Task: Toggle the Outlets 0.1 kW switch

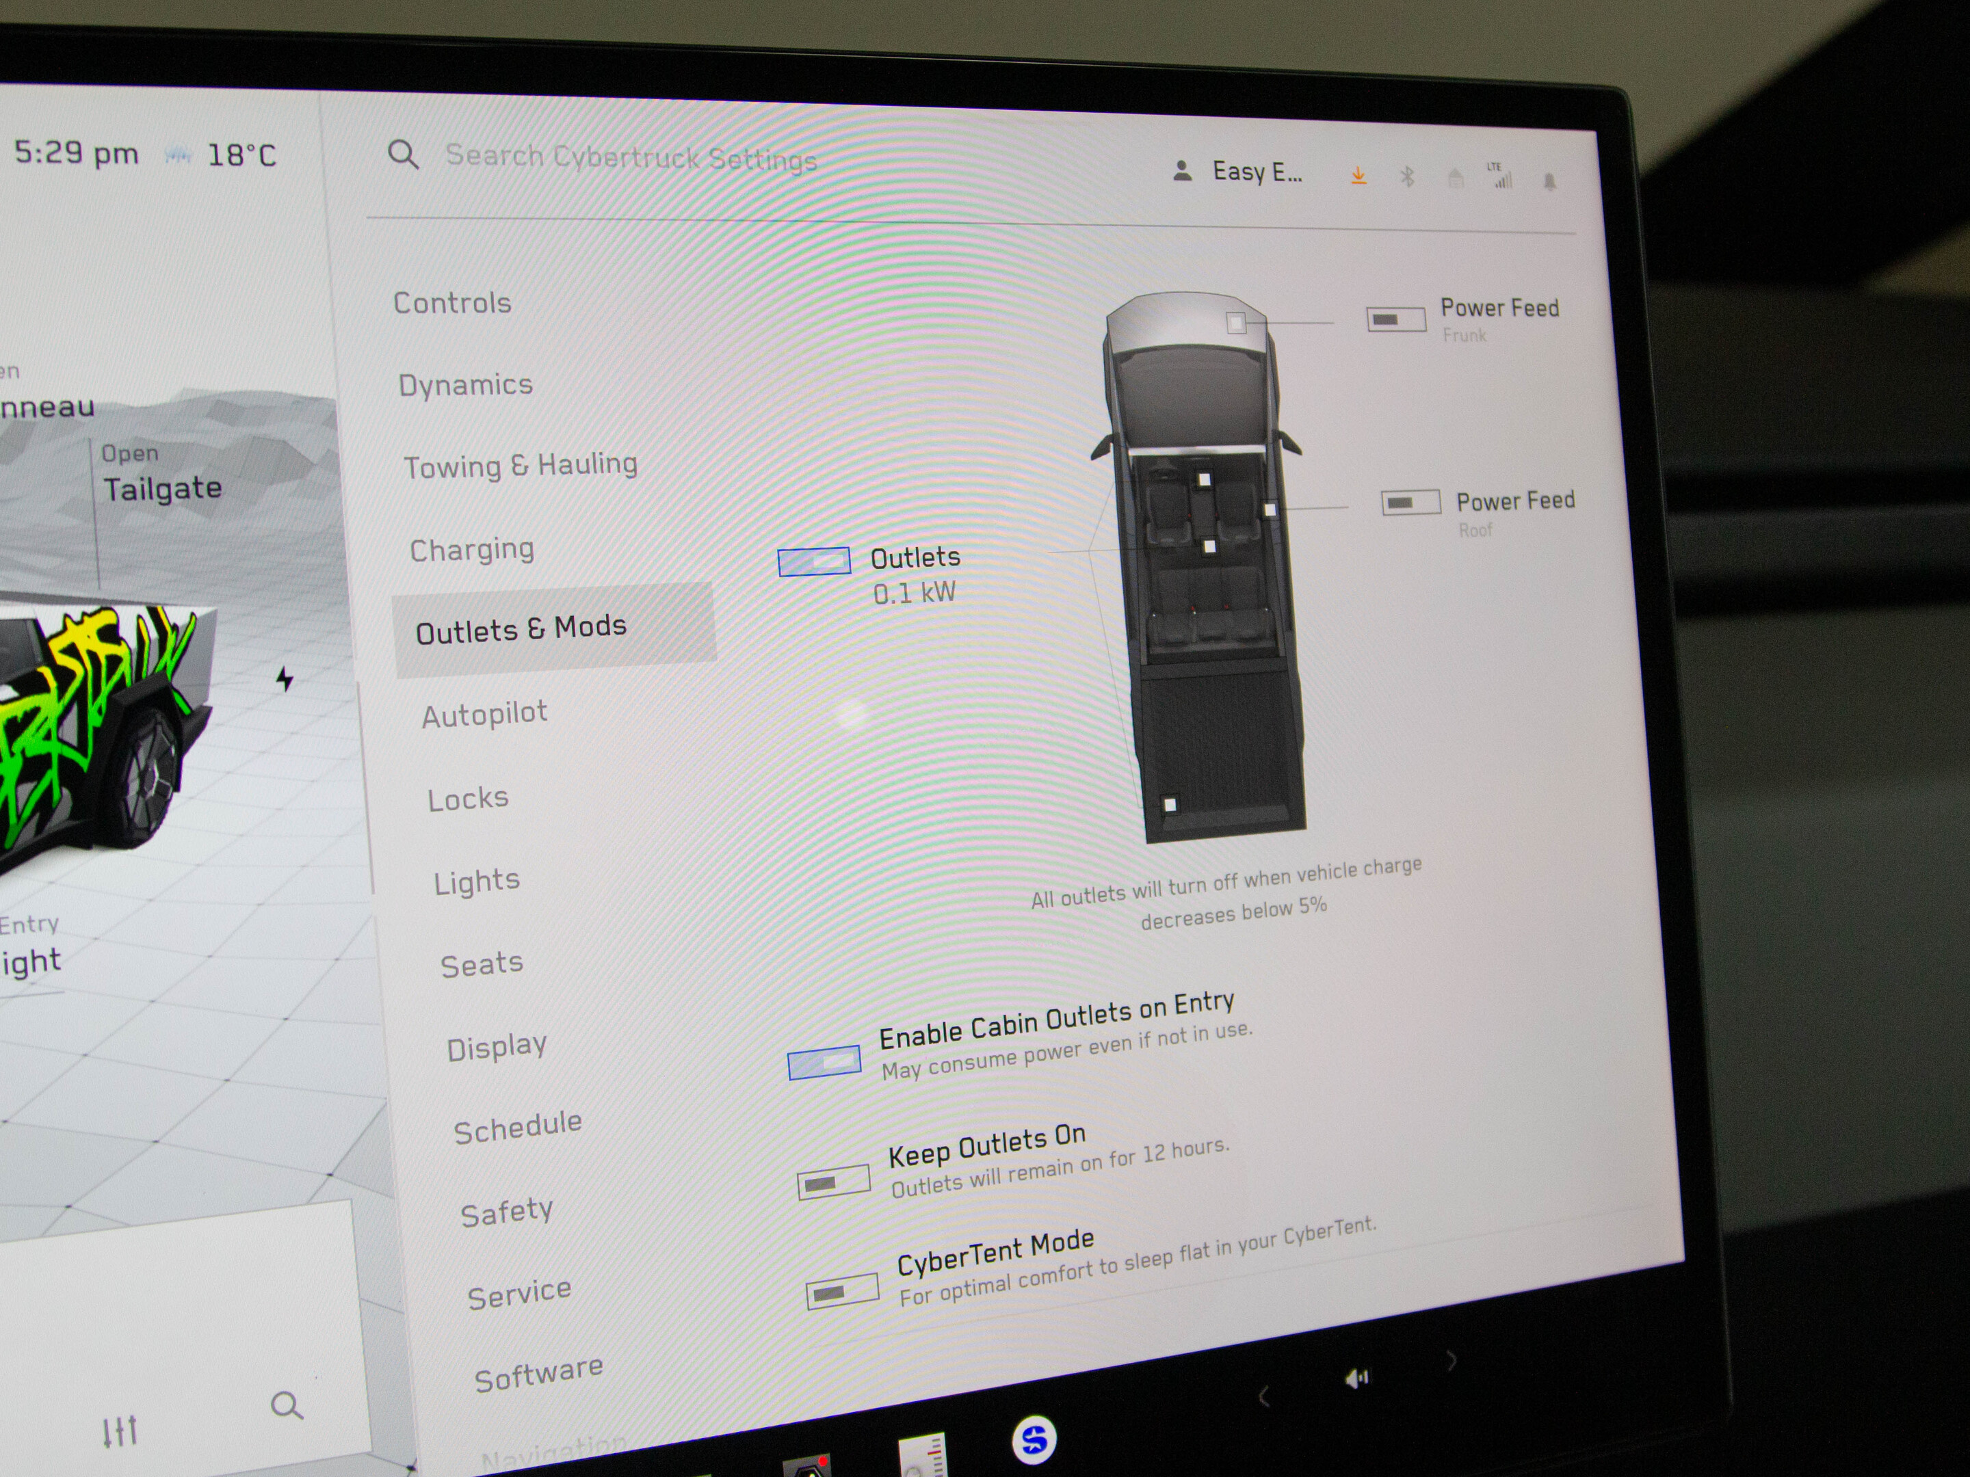Action: click(814, 562)
